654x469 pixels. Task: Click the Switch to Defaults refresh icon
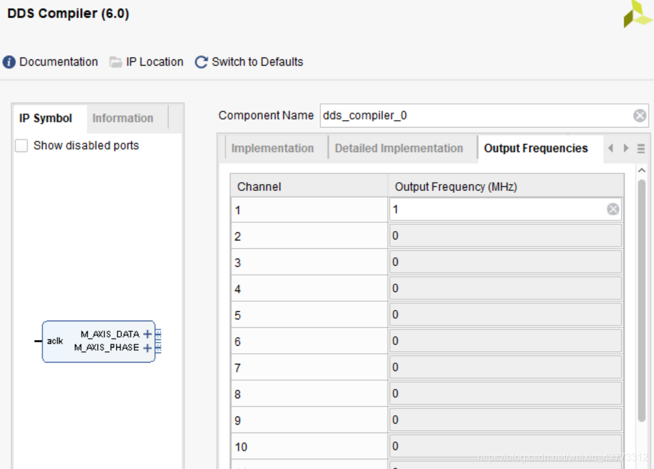point(202,62)
